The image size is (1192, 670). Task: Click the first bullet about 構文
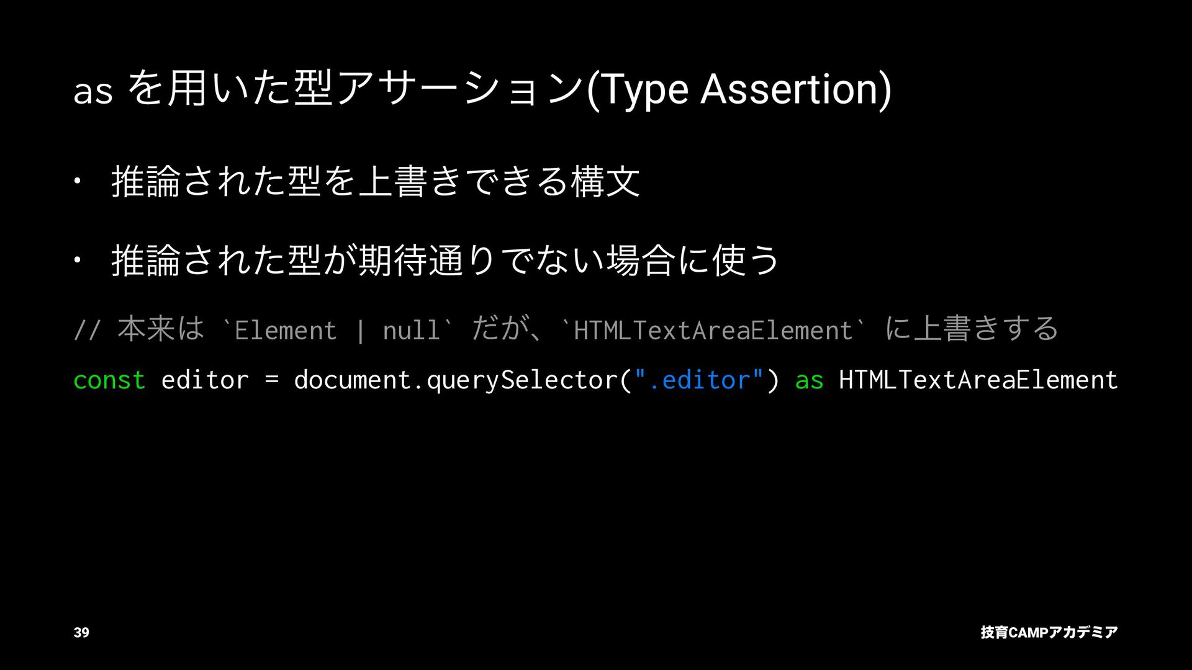pyautogui.click(x=376, y=182)
